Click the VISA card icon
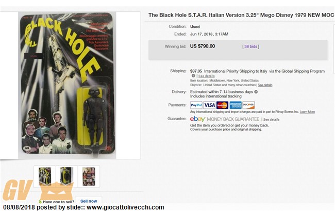335x211 pixels. tap(209, 105)
